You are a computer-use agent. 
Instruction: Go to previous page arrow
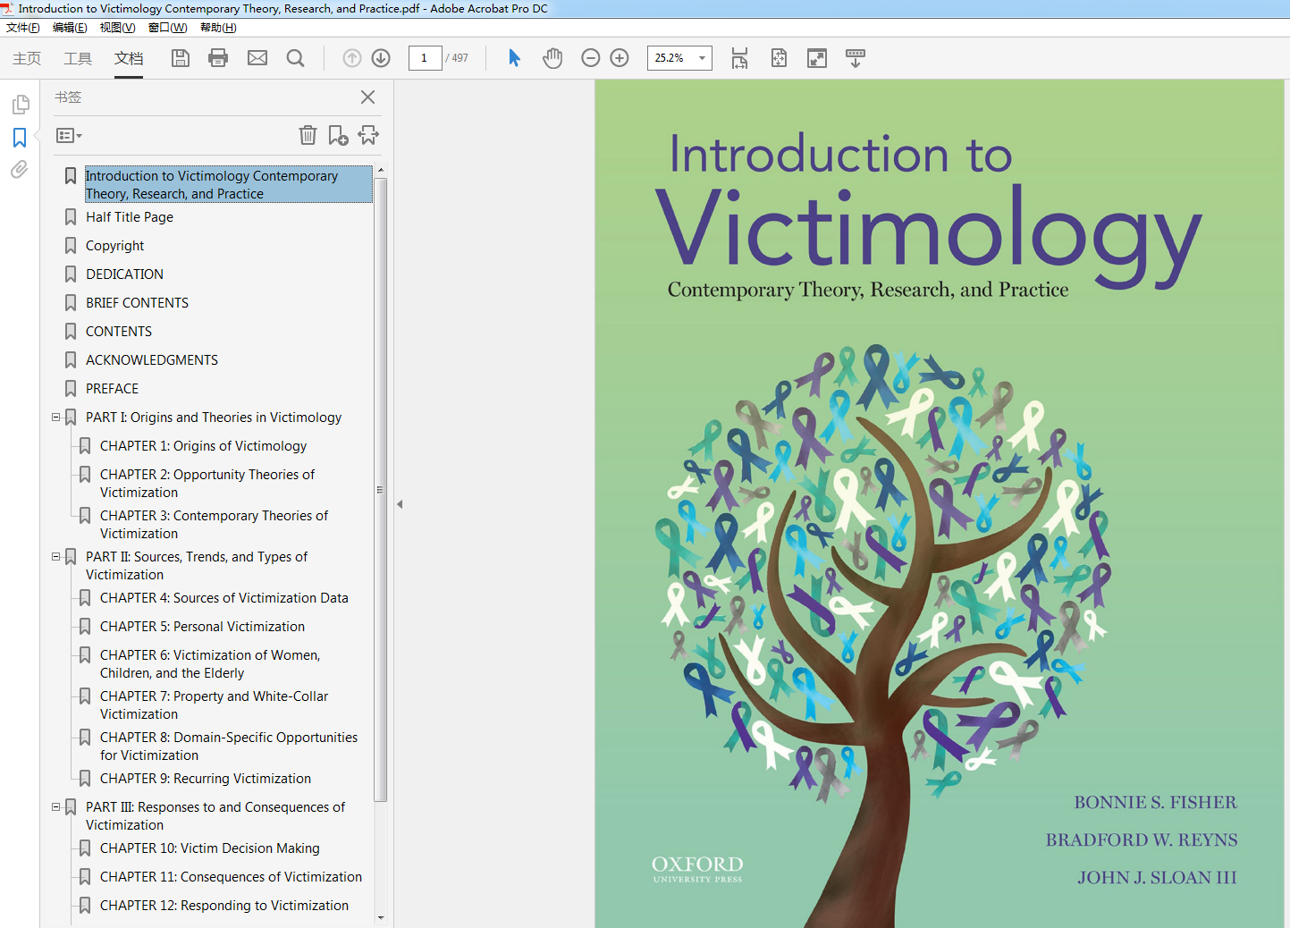click(352, 58)
